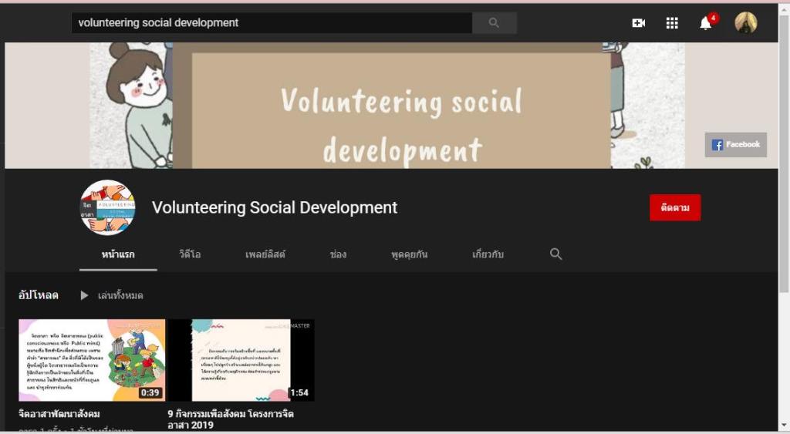The width and height of the screenshot is (790, 434).
Task: Click the vertical page scrollbar
Action: (x=784, y=154)
